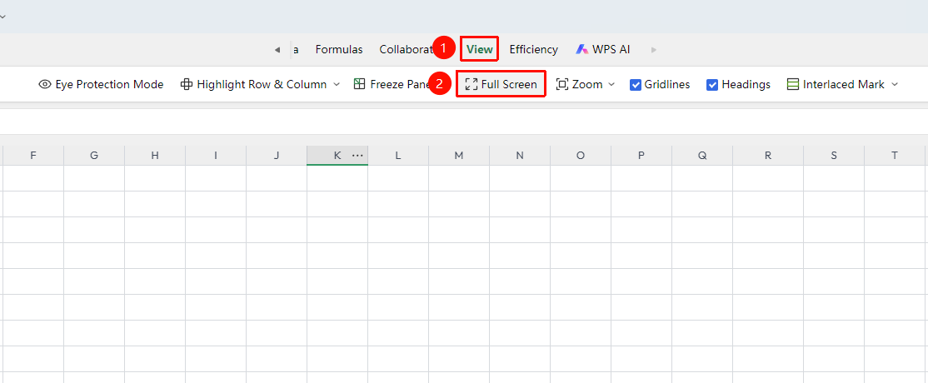Viewport: 928px width, 383px height.
Task: Select column M header
Action: pyautogui.click(x=459, y=156)
